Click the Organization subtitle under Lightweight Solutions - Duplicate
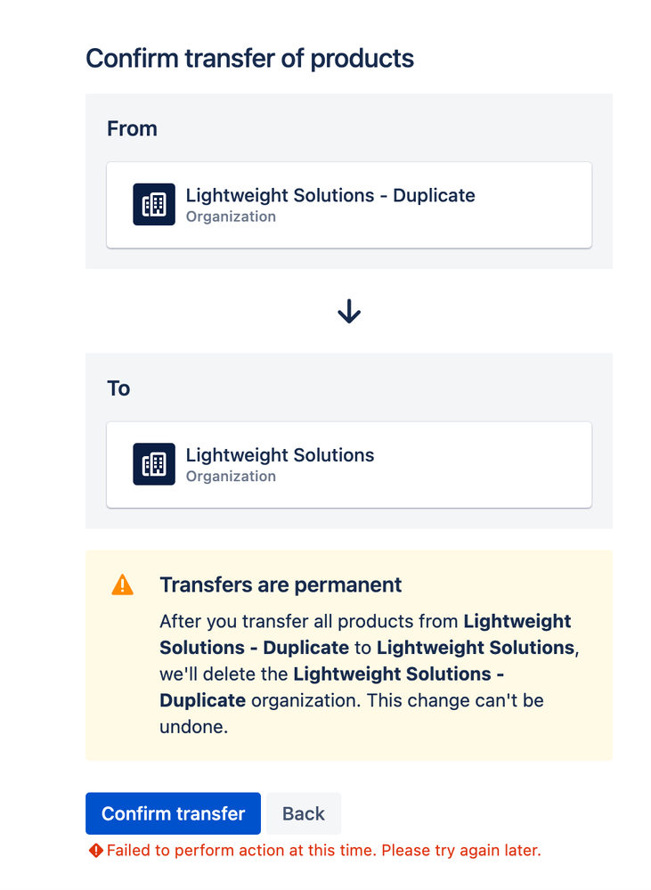Screen dimensions: 651x890 (231, 216)
